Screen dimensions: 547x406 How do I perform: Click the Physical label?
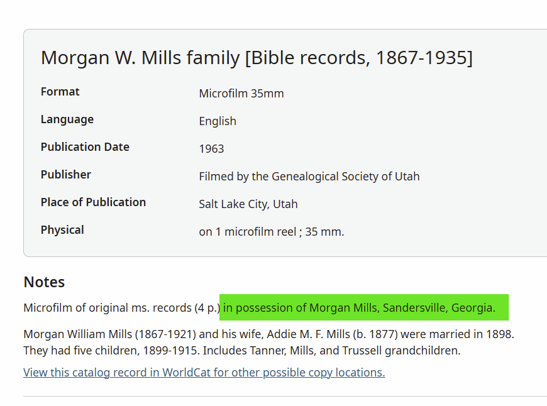(x=62, y=230)
